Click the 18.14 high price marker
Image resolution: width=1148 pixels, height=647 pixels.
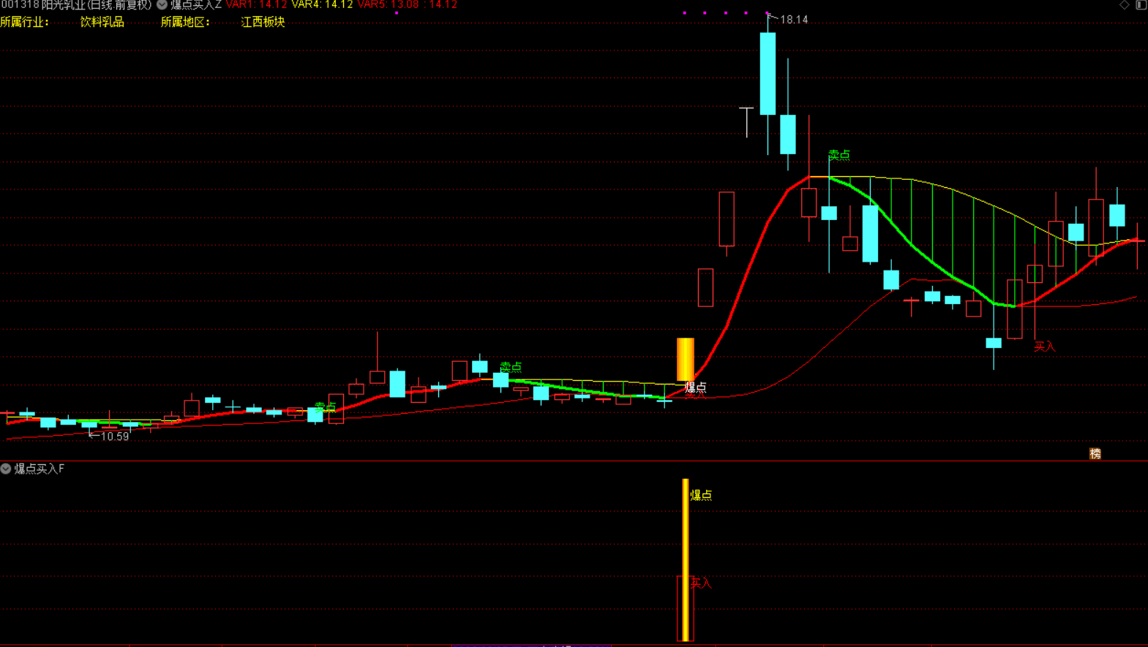[x=794, y=20]
